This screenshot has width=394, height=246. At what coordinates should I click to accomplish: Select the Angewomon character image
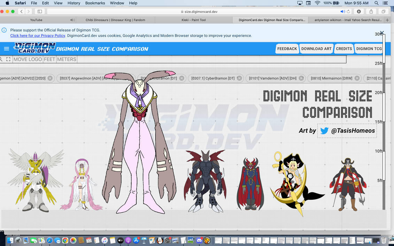click(81, 184)
